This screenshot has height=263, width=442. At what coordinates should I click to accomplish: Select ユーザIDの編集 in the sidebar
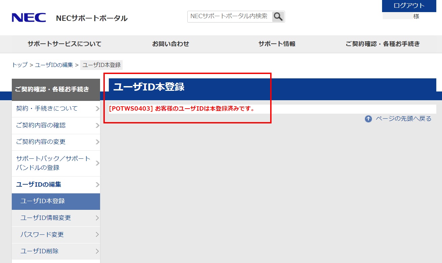click(x=56, y=185)
